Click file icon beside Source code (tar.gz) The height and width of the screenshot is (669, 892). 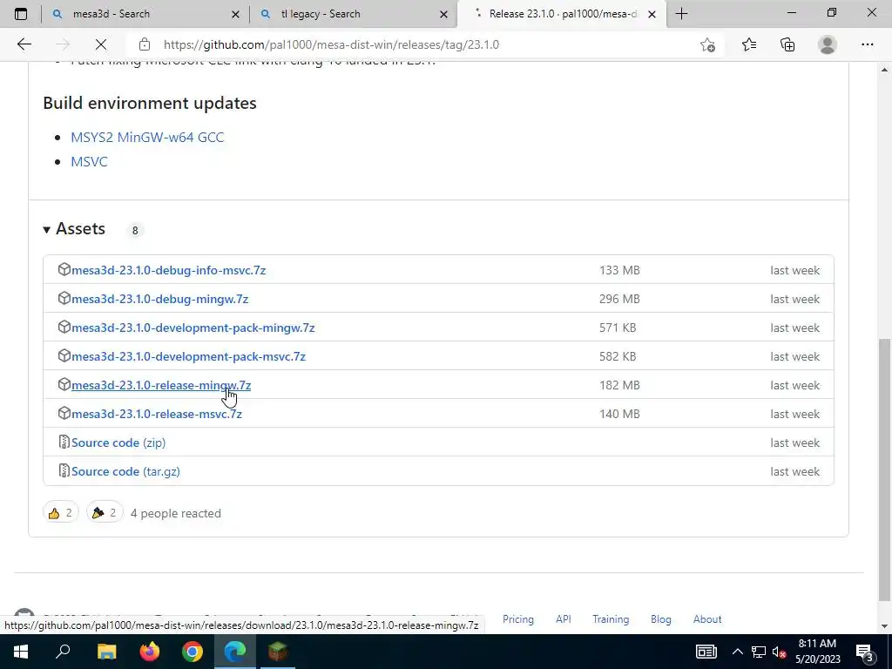click(x=64, y=470)
